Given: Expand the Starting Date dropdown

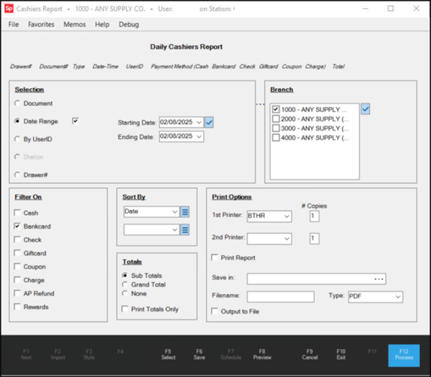Looking at the screenshot, I should pos(198,122).
